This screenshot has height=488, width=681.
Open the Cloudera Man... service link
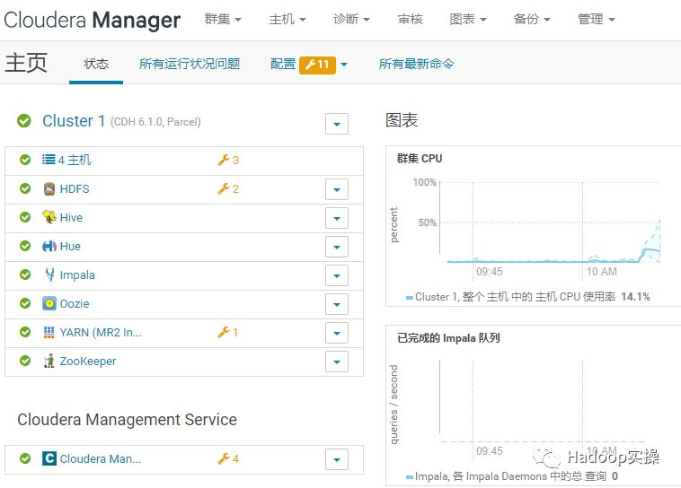(x=101, y=459)
